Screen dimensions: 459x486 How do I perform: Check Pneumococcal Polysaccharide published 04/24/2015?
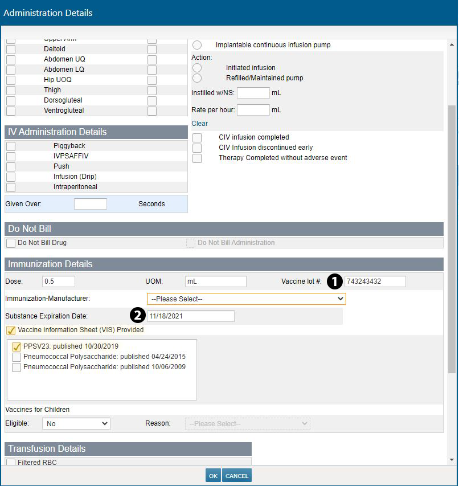(17, 357)
